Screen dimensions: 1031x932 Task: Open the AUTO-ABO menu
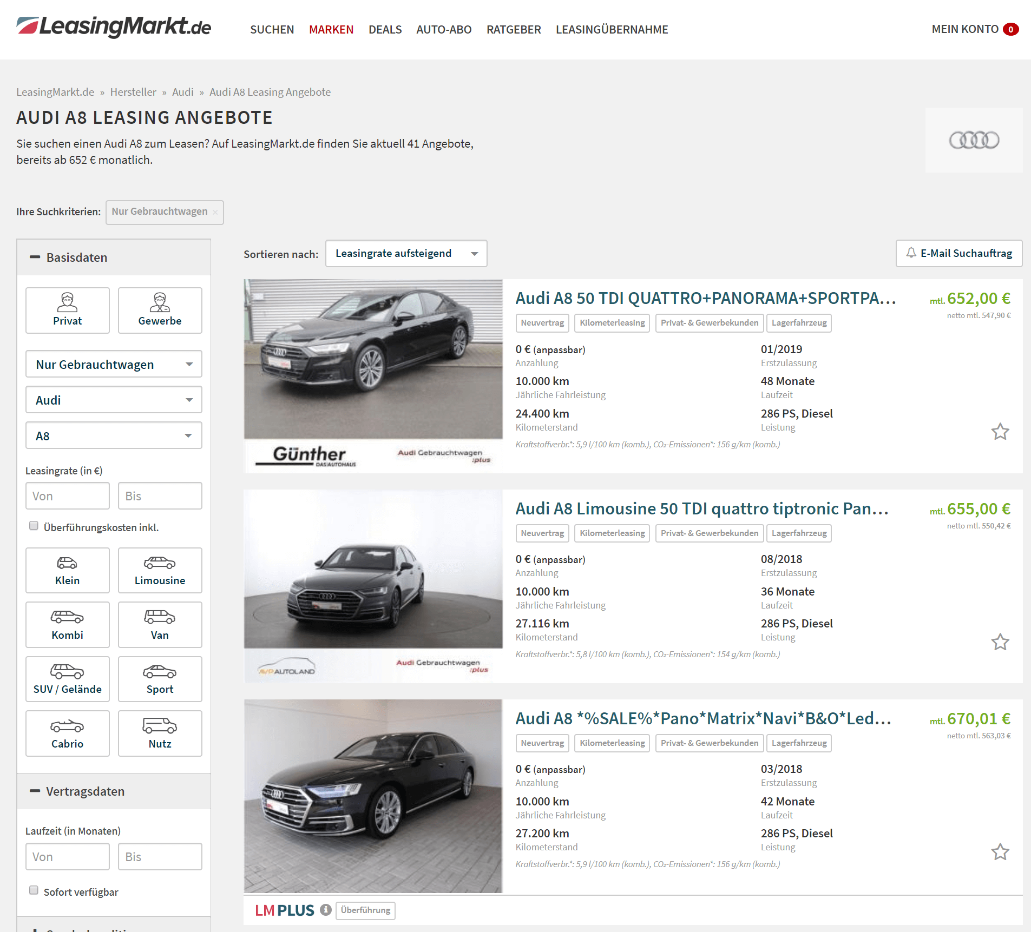click(444, 29)
